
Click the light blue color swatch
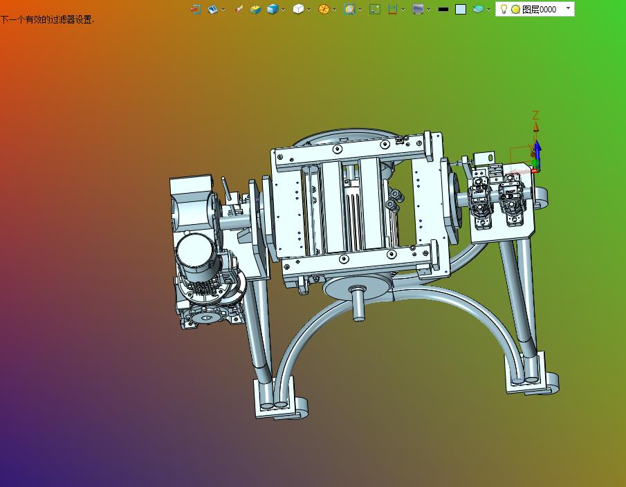point(461,9)
